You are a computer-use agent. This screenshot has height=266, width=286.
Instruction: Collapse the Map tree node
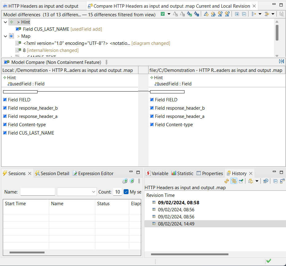point(5,36)
